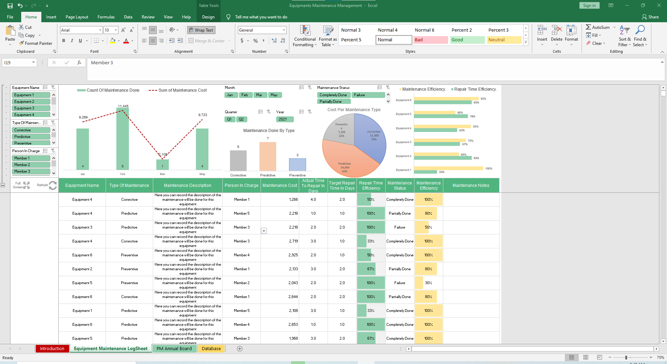
Task: Add a new worksheet with the plus button
Action: [x=240, y=349]
